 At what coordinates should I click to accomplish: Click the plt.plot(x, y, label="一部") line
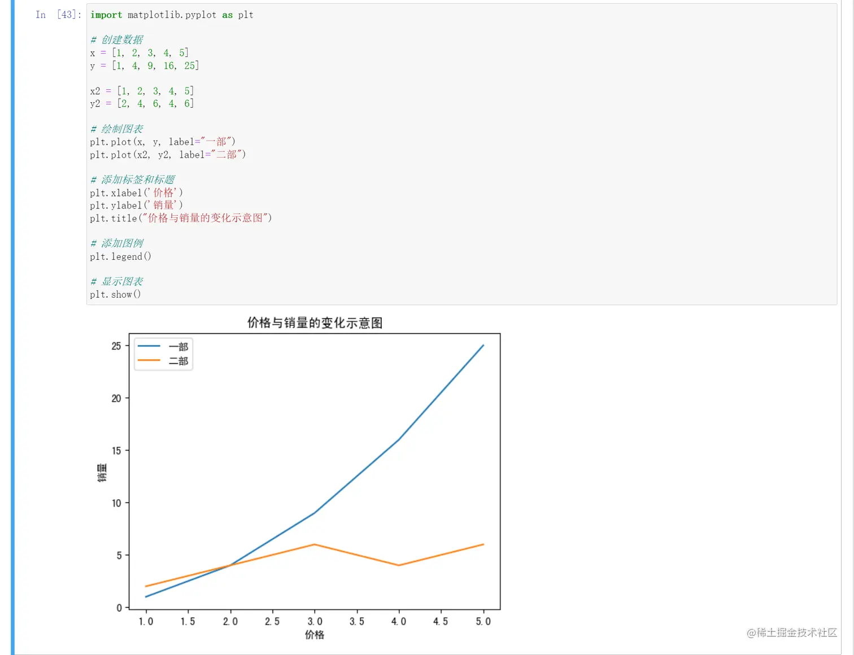point(163,142)
